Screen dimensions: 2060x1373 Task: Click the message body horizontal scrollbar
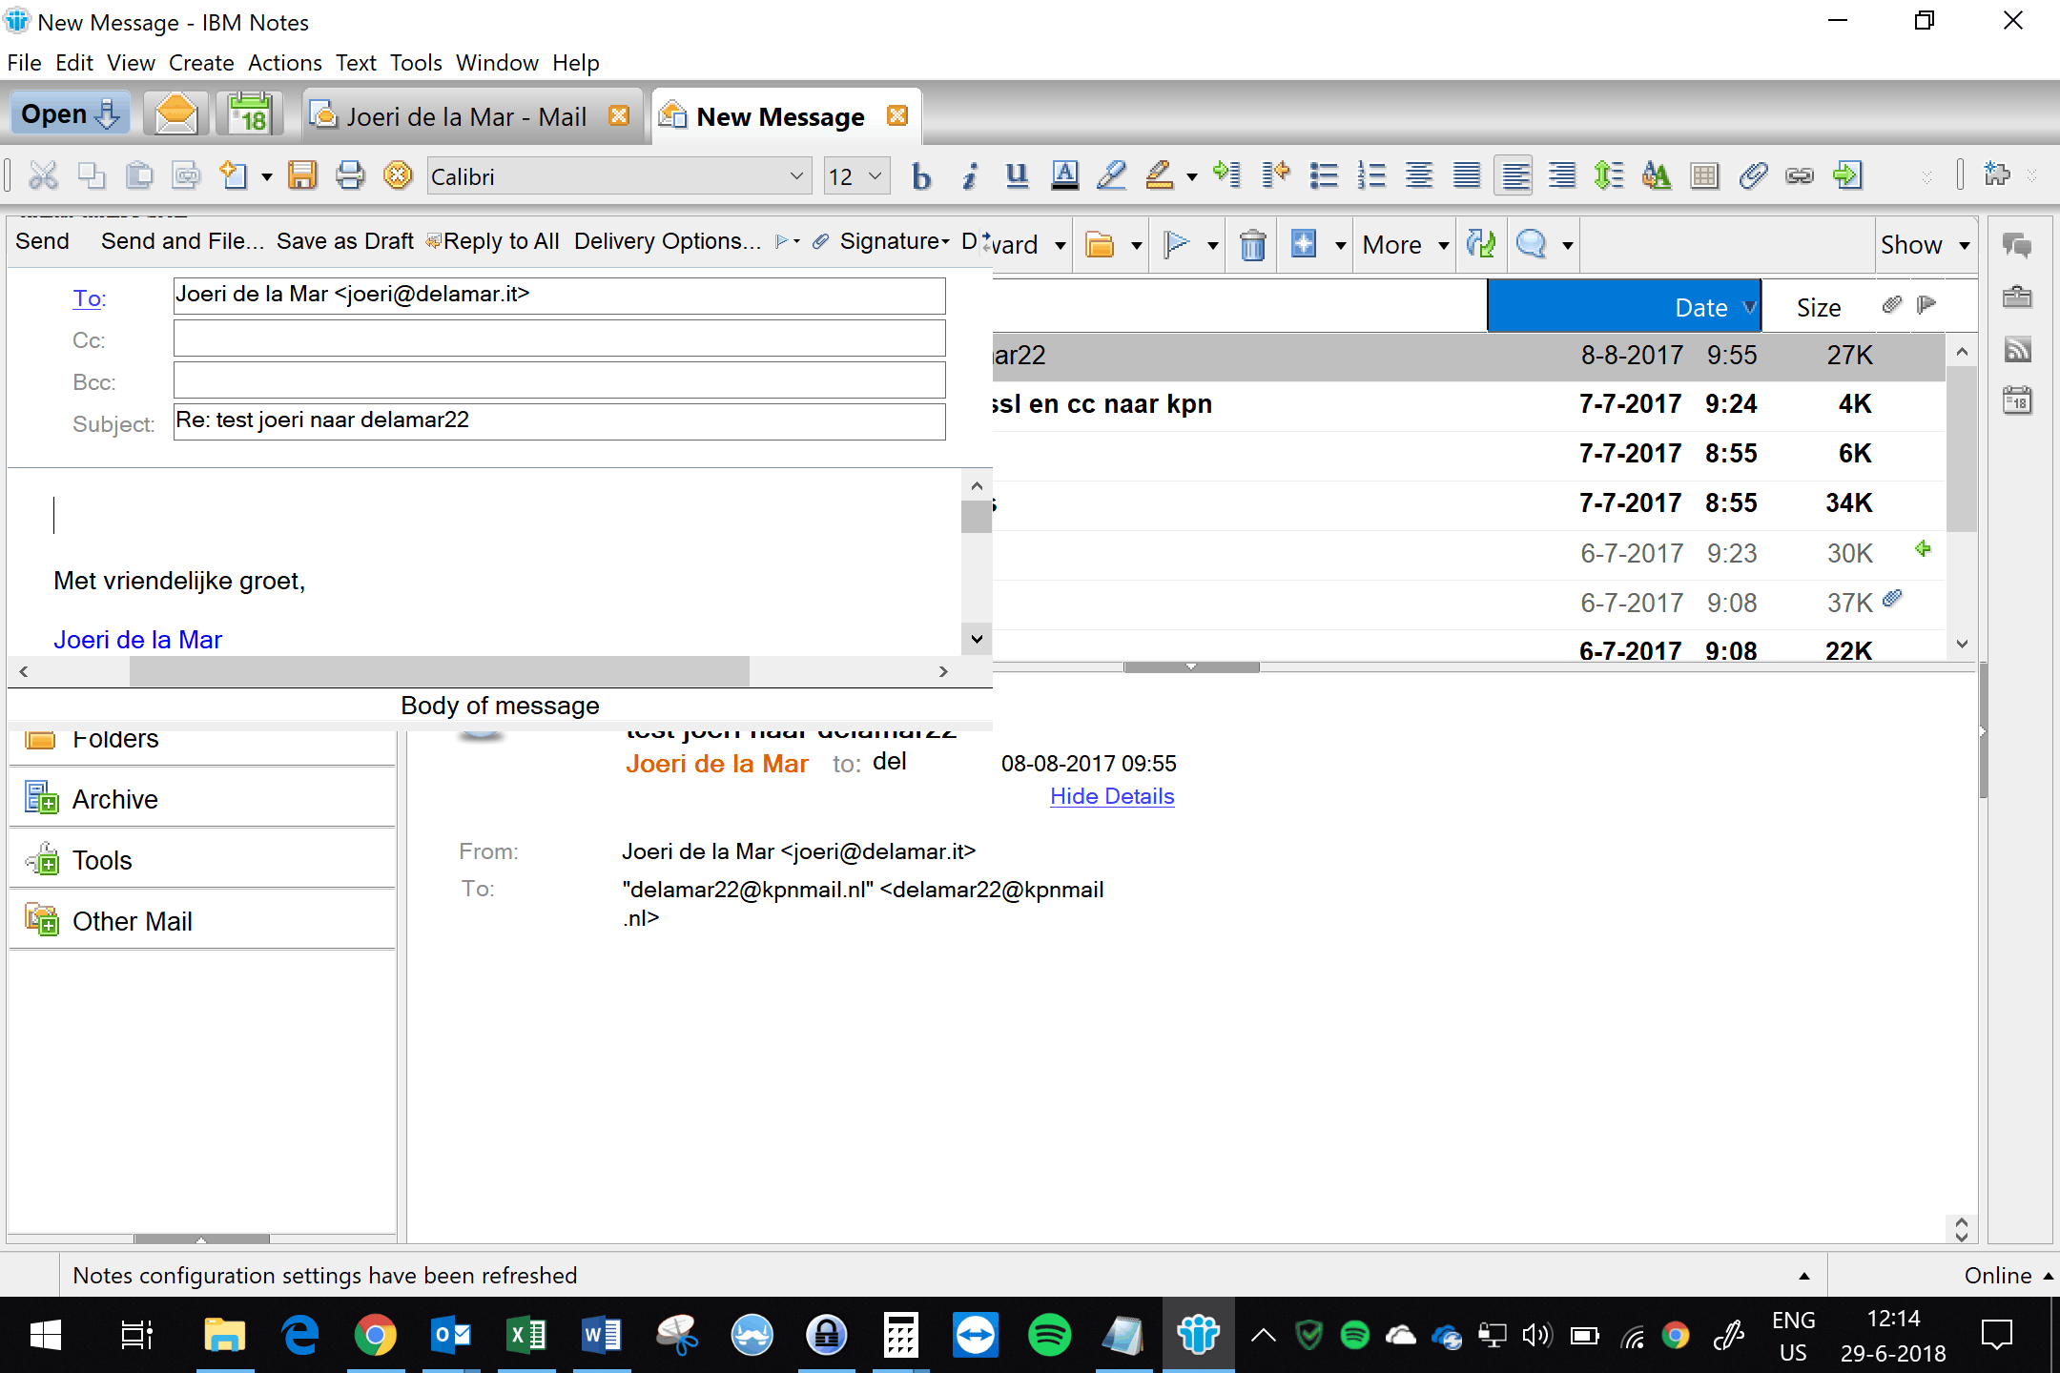439,671
